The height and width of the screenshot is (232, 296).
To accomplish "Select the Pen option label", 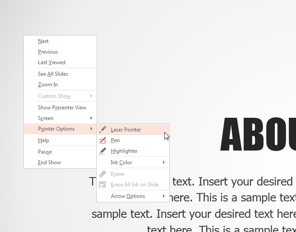I will (x=115, y=140).
